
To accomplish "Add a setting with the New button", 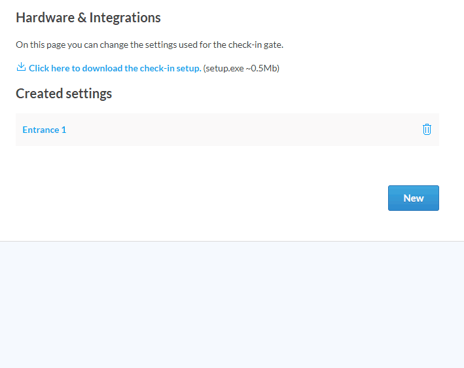I will [x=413, y=198].
